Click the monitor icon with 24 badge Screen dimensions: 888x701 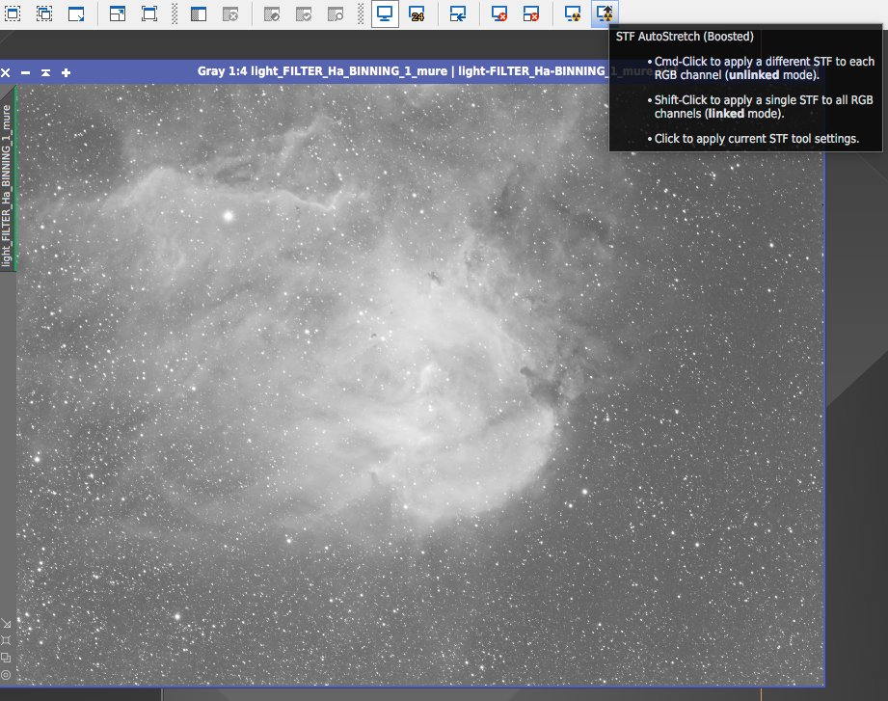click(x=417, y=13)
